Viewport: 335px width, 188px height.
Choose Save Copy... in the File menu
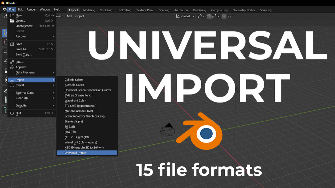[32, 54]
